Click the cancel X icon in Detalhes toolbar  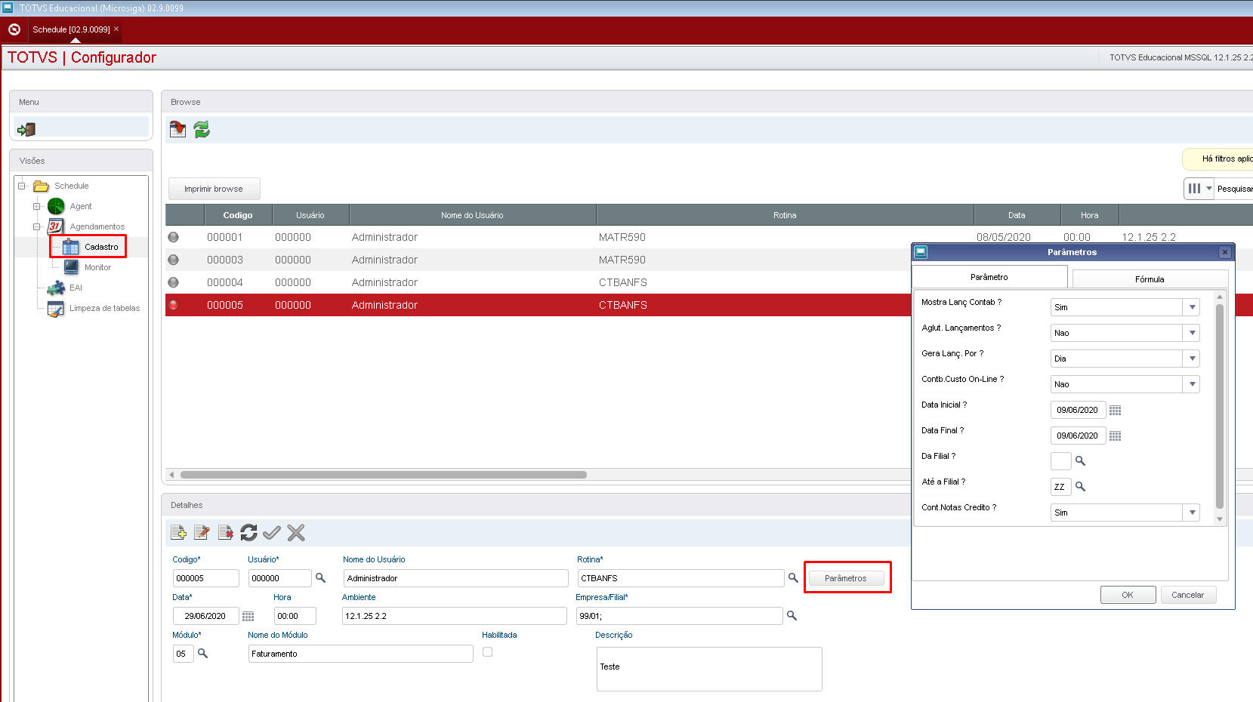coord(296,533)
